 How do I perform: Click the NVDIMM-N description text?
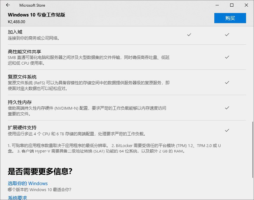pyautogui.click(x=87, y=111)
